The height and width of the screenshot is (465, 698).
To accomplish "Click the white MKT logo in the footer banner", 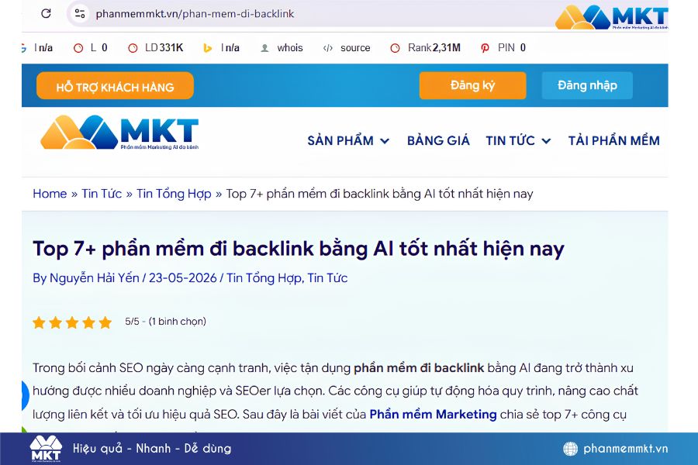I will tap(46, 449).
